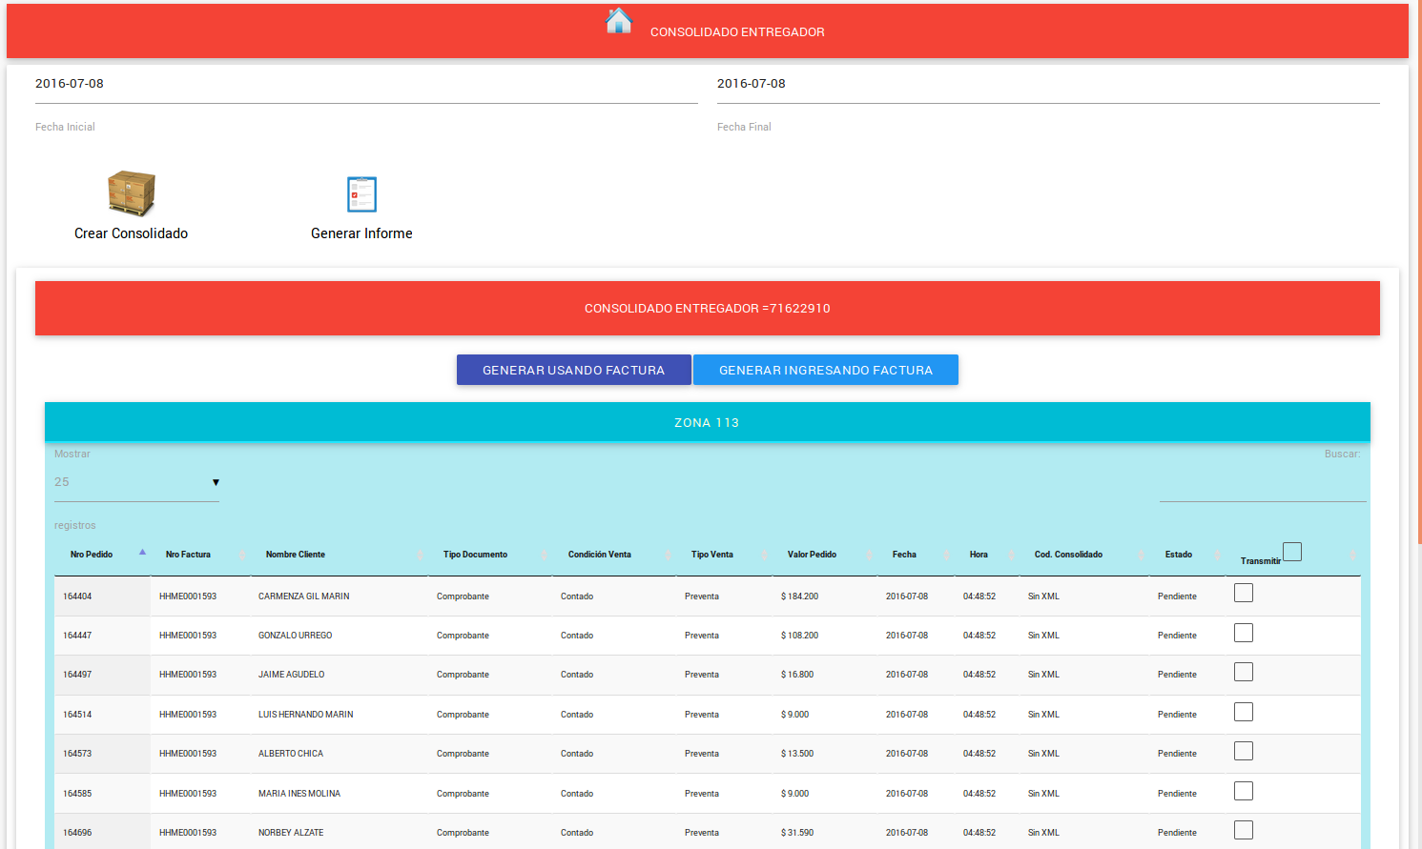Click the value $ 31.590
This screenshot has width=1422, height=849.
coord(797,833)
